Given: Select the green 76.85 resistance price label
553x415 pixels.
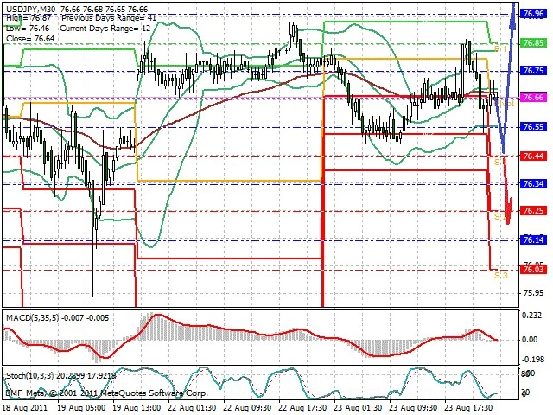Looking at the screenshot, I should click(533, 42).
